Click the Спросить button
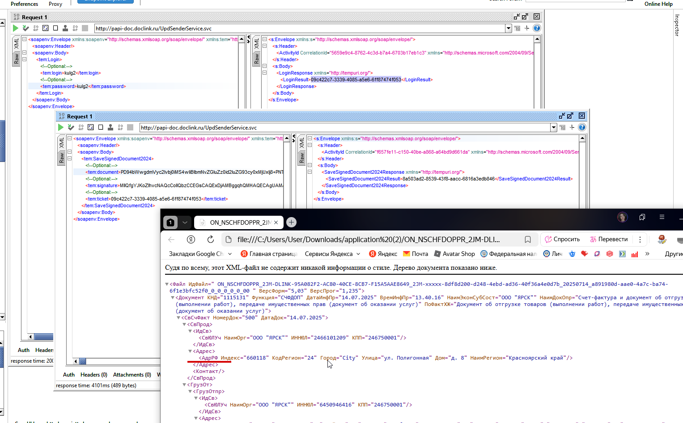The width and height of the screenshot is (683, 423). pyautogui.click(x=562, y=239)
